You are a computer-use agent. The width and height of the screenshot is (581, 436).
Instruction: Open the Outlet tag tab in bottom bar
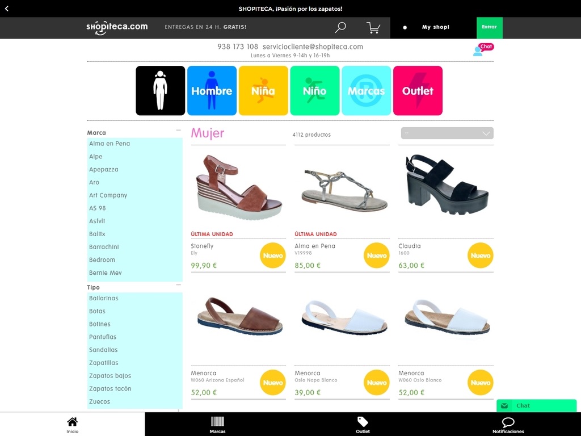pos(363,425)
